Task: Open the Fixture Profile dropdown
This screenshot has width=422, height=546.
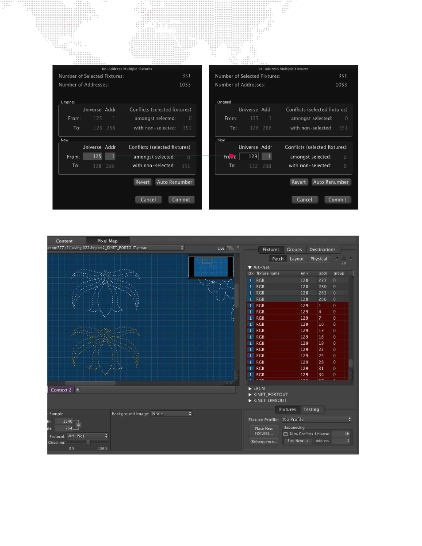Action: click(x=317, y=420)
